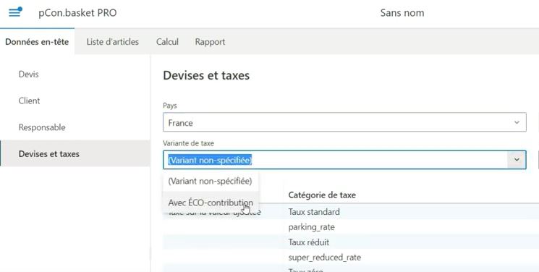Collapse the Variante de taxe dropdown arrow

point(517,160)
